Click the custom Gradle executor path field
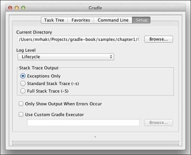The width and height of the screenshot is (191, 155). click(x=83, y=123)
